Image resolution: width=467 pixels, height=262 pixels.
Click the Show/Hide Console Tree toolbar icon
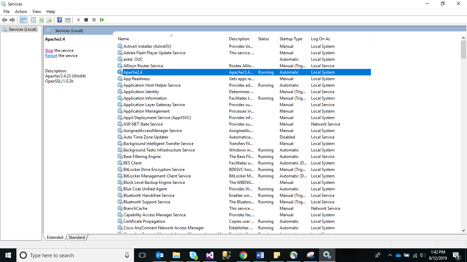(23, 20)
